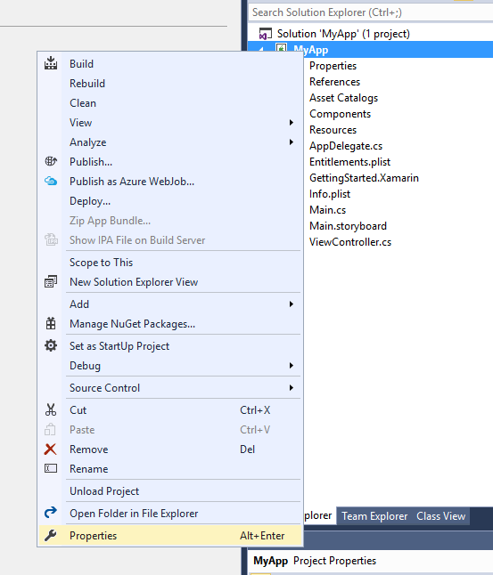Image resolution: width=493 pixels, height=575 pixels.
Task: Choose Deploy... from the menu
Action: pos(170,201)
